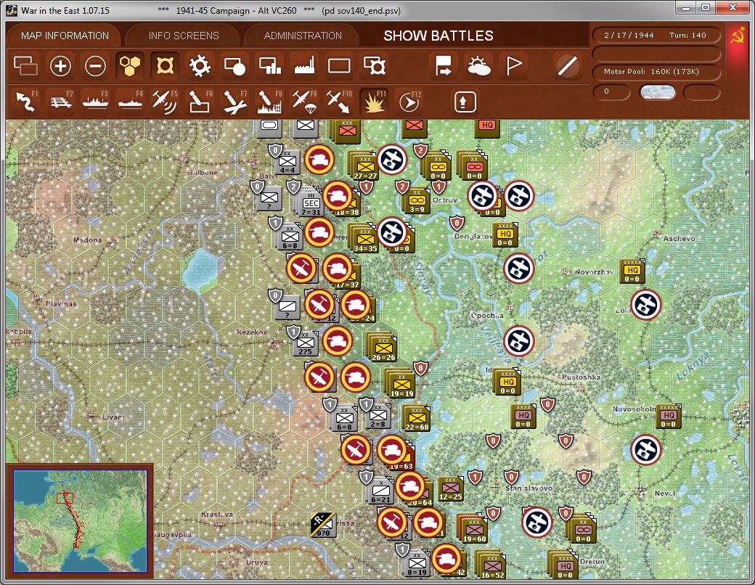Screen dimensions: 755x585
Task: Select the Soviet stack marked 34=35
Action: click(365, 240)
